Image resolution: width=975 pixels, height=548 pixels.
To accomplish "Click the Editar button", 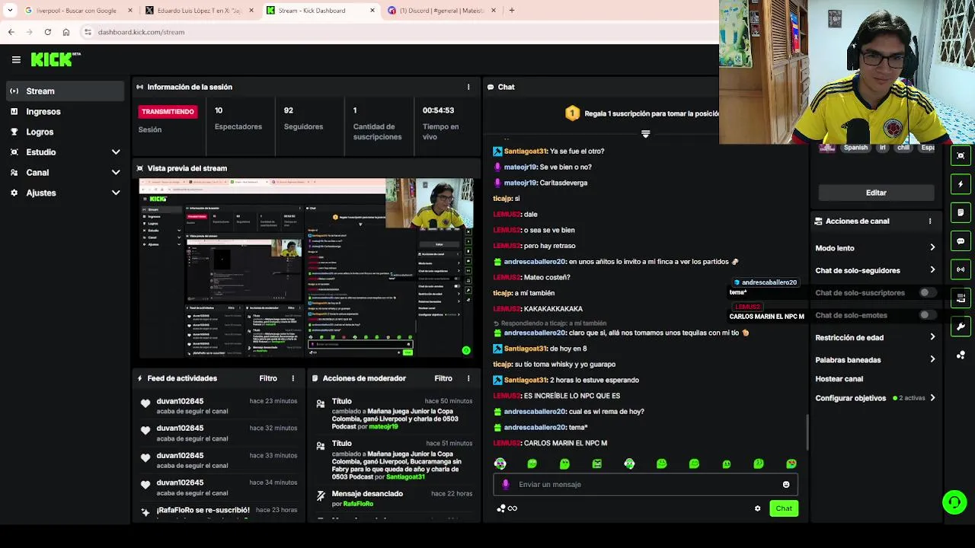I will 876,193.
